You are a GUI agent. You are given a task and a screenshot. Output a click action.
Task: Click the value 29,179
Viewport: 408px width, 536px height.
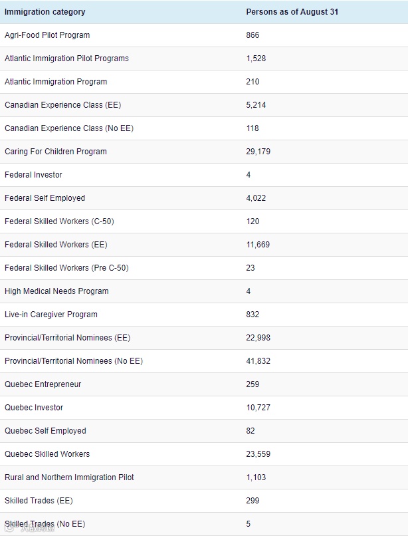(x=258, y=152)
